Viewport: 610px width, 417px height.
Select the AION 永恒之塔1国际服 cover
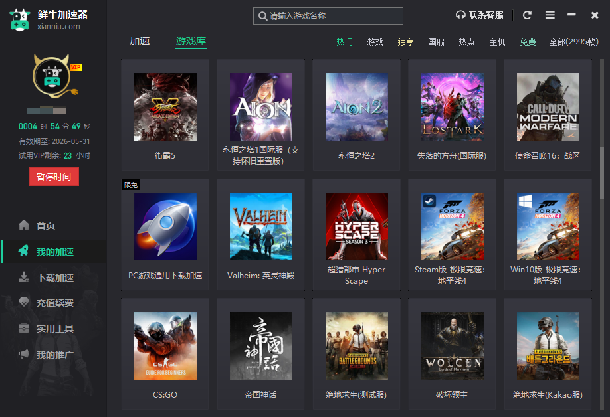261,107
